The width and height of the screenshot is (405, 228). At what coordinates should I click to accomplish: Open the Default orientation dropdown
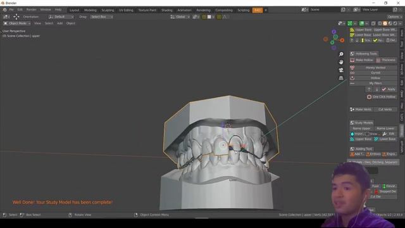pos(61,17)
